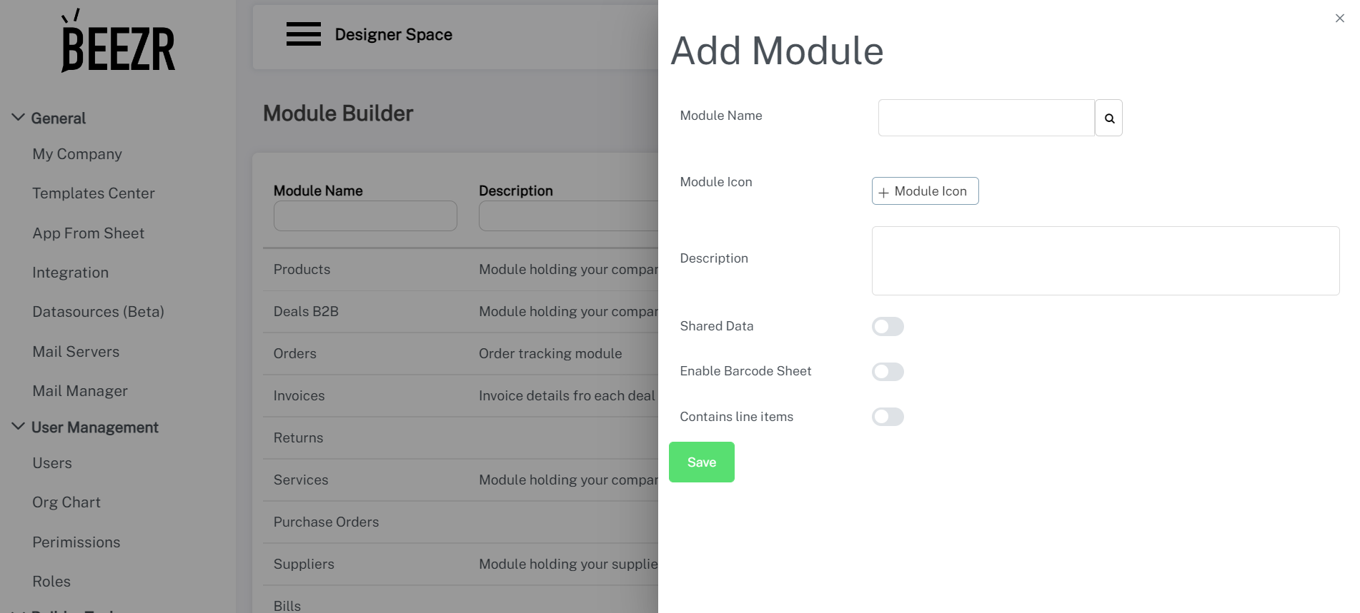Click in the Description text area

pos(1105,261)
